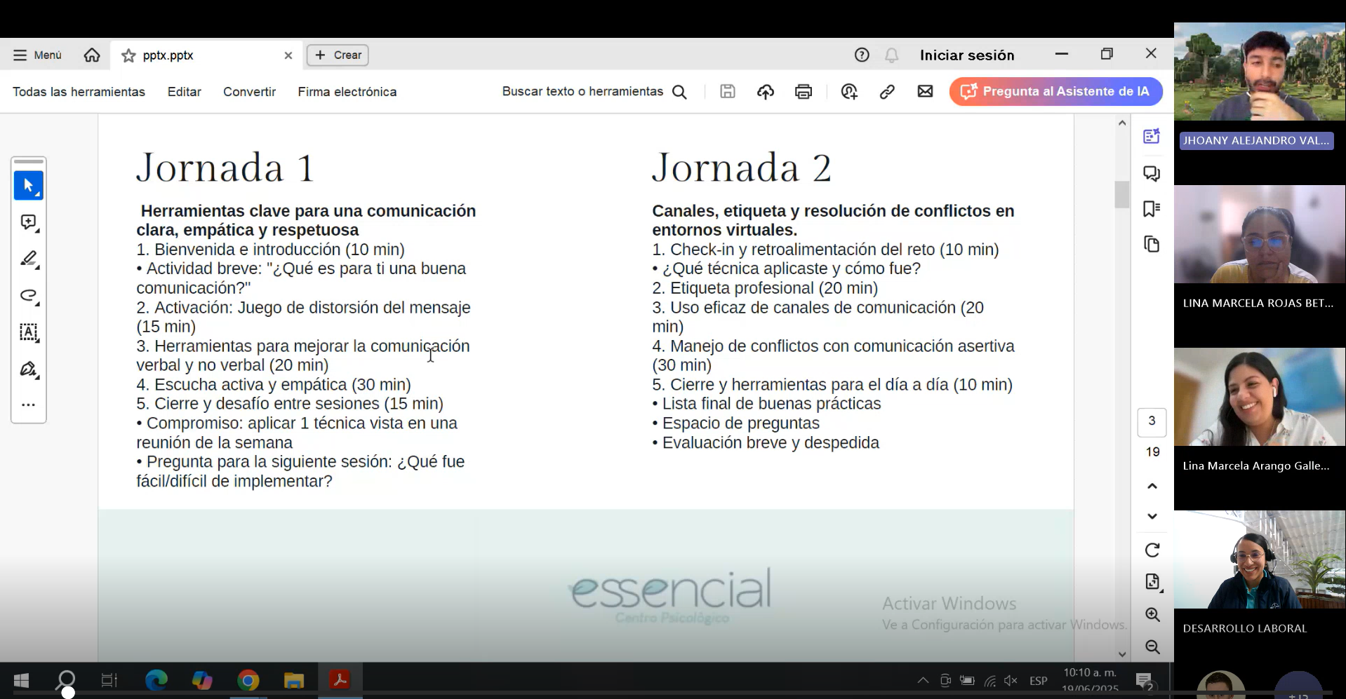Viewport: 1346px width, 699px height.
Task: Go to previous page with up chevron
Action: (x=1152, y=486)
